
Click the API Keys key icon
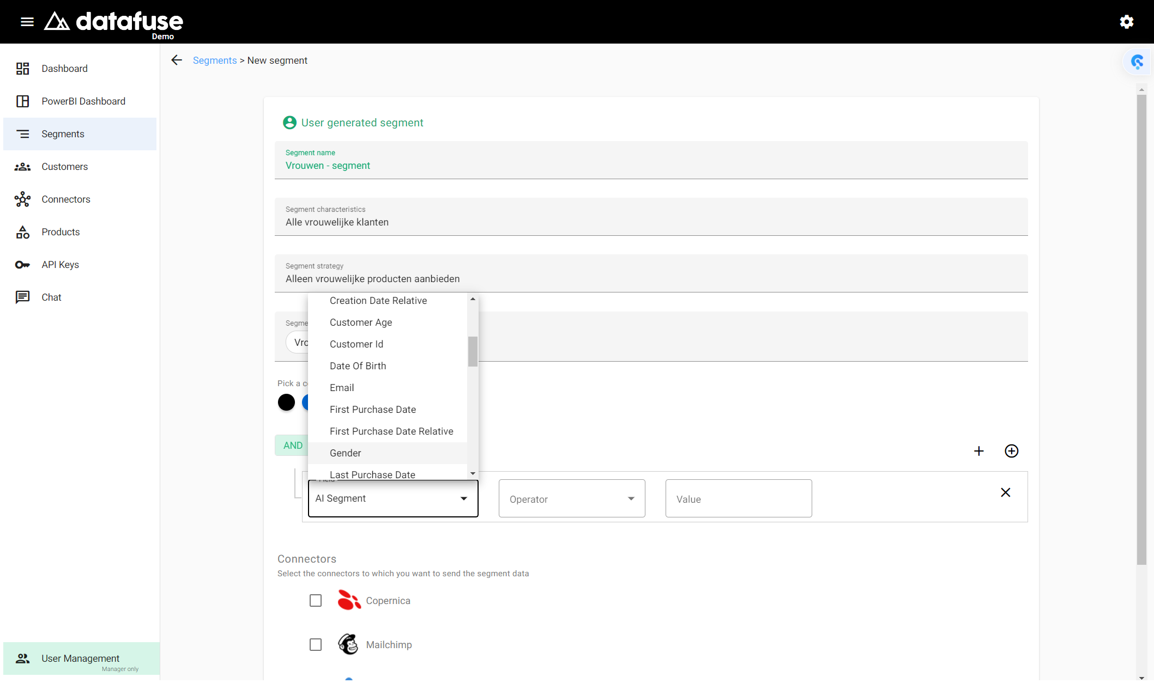click(x=22, y=265)
